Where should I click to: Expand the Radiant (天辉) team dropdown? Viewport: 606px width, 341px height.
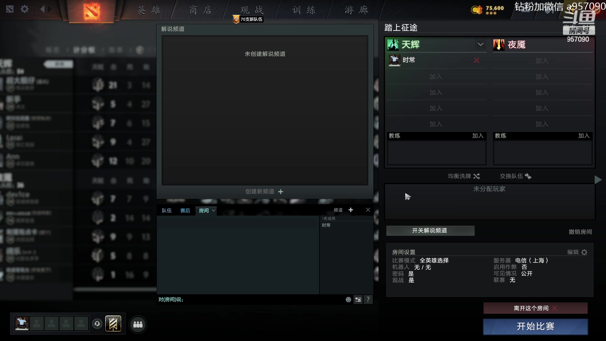(x=480, y=44)
